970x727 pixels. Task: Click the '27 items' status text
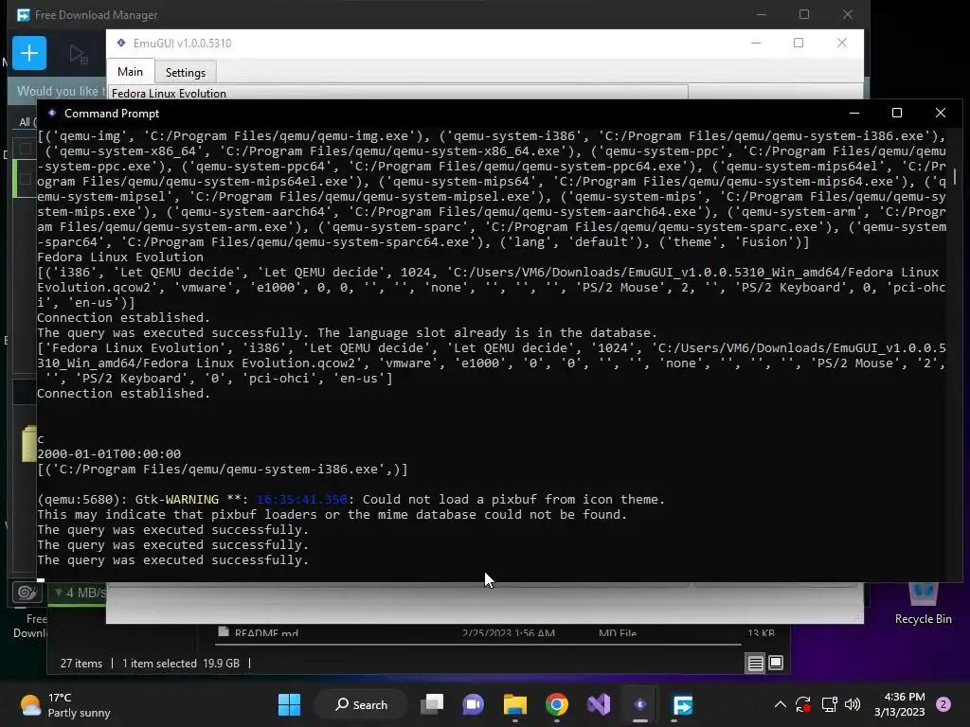coord(81,664)
